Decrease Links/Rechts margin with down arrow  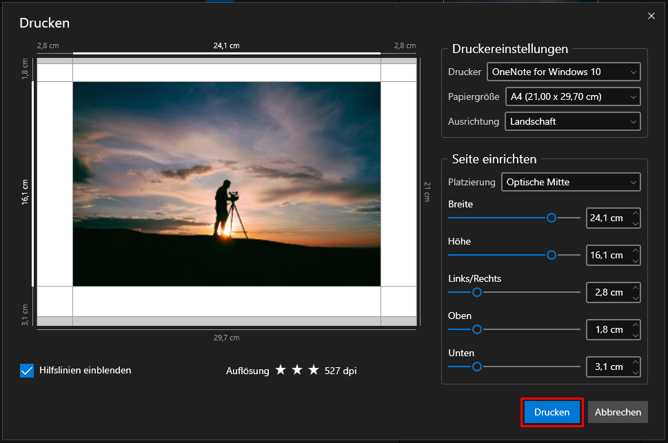click(x=636, y=298)
